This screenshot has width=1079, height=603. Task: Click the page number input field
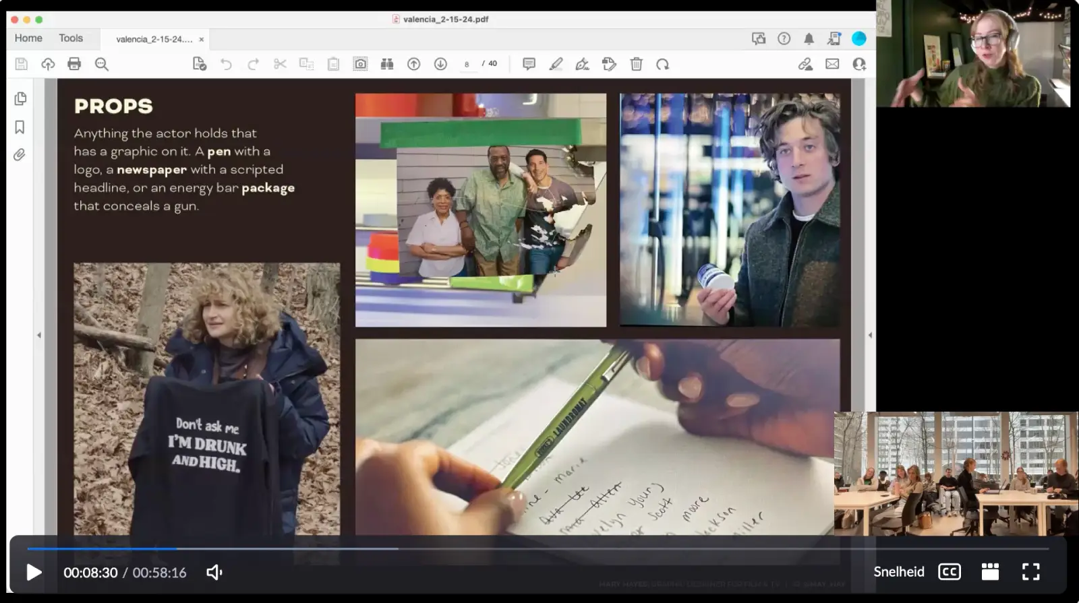pyautogui.click(x=467, y=64)
